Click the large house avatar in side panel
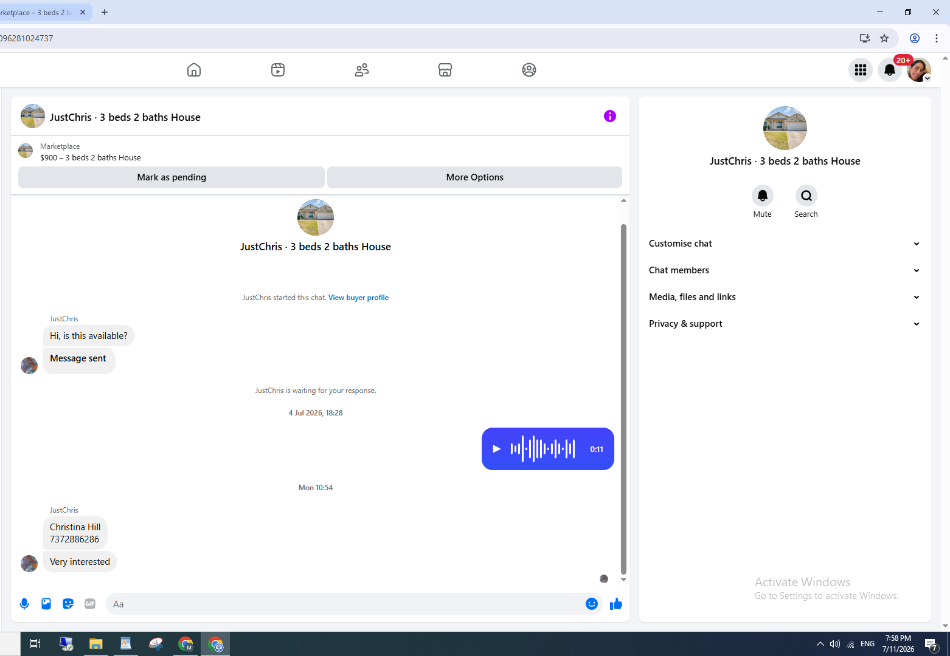 point(785,128)
